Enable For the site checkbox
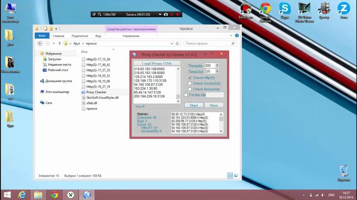The image size is (357, 200). click(186, 95)
